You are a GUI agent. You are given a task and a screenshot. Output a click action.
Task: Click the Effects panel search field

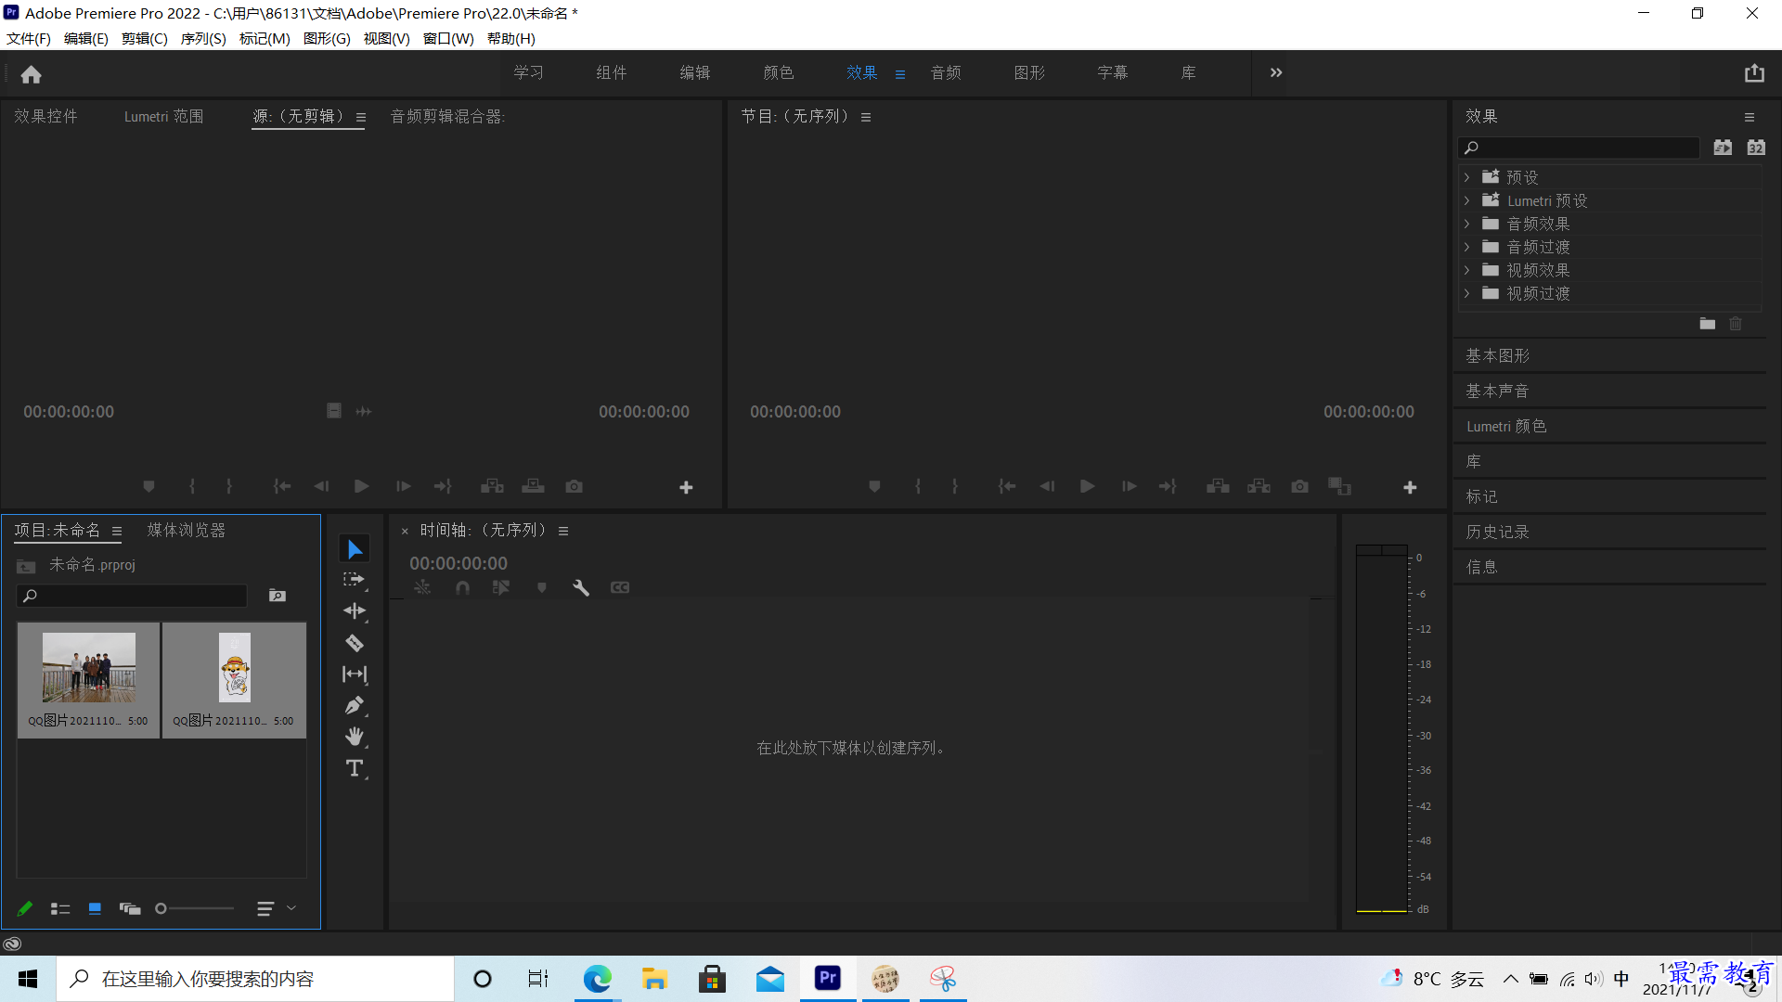pos(1578,148)
